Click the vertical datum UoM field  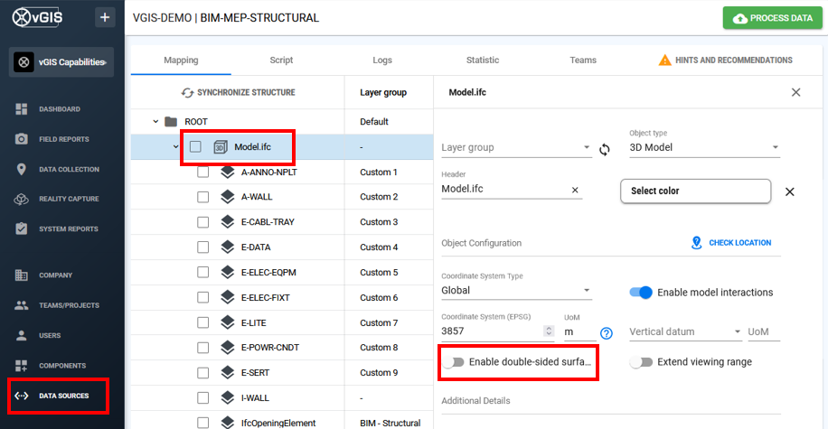(764, 331)
